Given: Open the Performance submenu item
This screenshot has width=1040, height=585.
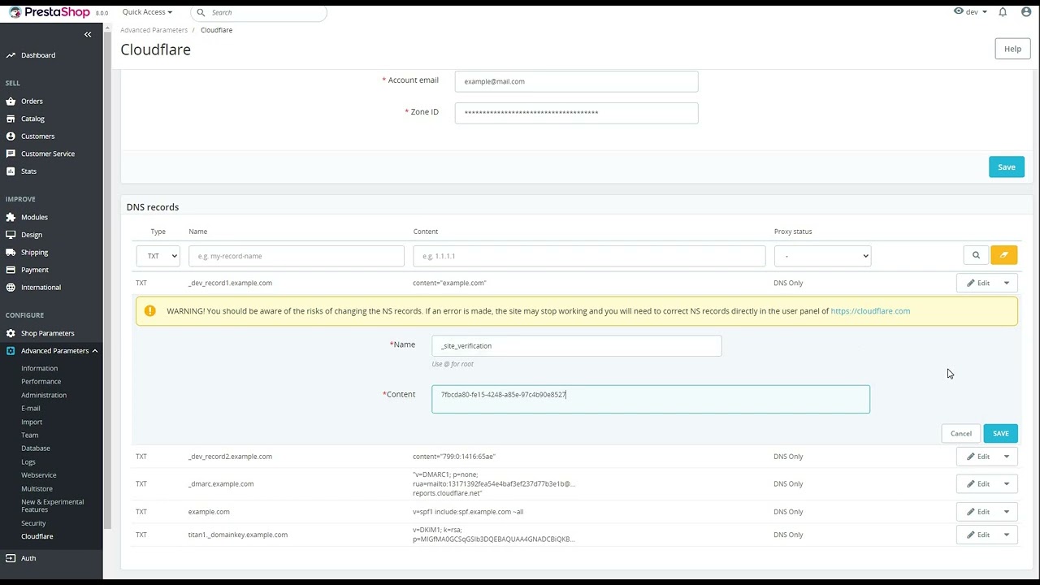Looking at the screenshot, I should 41,382.
